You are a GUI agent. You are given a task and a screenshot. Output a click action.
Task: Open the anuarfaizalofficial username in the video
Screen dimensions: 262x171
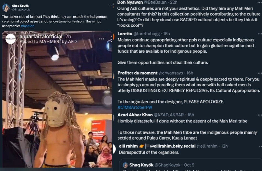click(x=41, y=36)
